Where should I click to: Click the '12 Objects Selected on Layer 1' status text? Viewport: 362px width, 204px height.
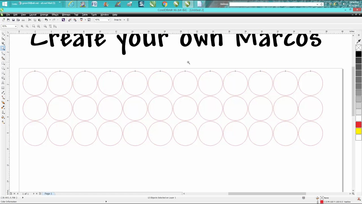pos(162,198)
